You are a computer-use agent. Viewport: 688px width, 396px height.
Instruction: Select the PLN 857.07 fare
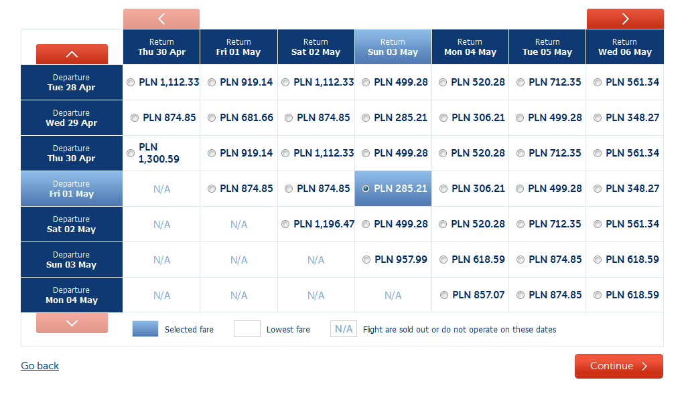pos(444,295)
